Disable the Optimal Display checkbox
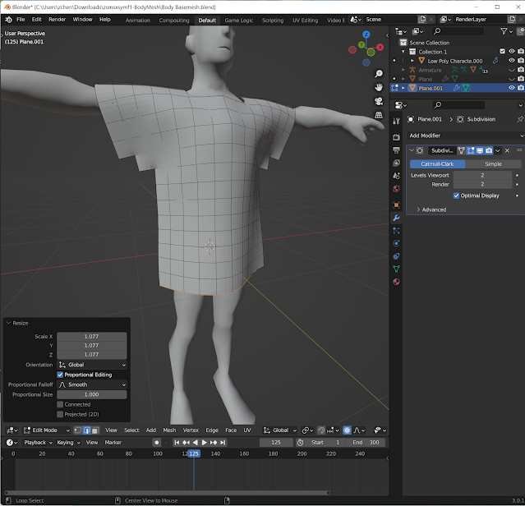 [456, 195]
